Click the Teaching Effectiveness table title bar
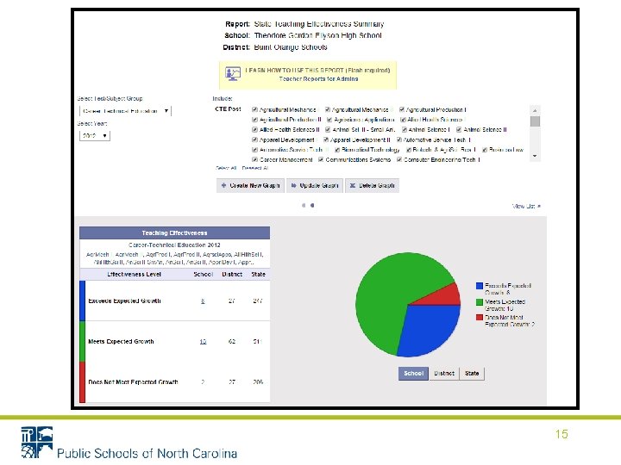The height and width of the screenshot is (465, 621). click(174, 232)
